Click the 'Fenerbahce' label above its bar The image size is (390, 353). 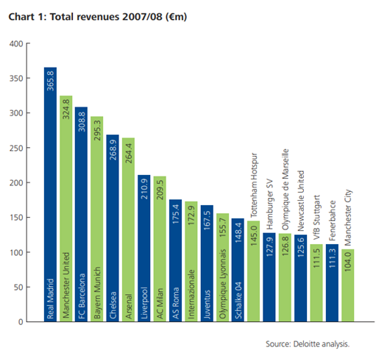click(x=333, y=221)
